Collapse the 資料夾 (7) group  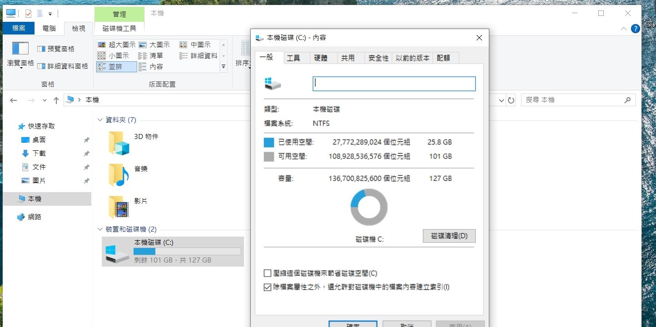(x=100, y=120)
